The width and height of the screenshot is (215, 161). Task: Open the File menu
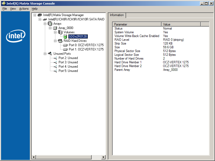coord(5,9)
